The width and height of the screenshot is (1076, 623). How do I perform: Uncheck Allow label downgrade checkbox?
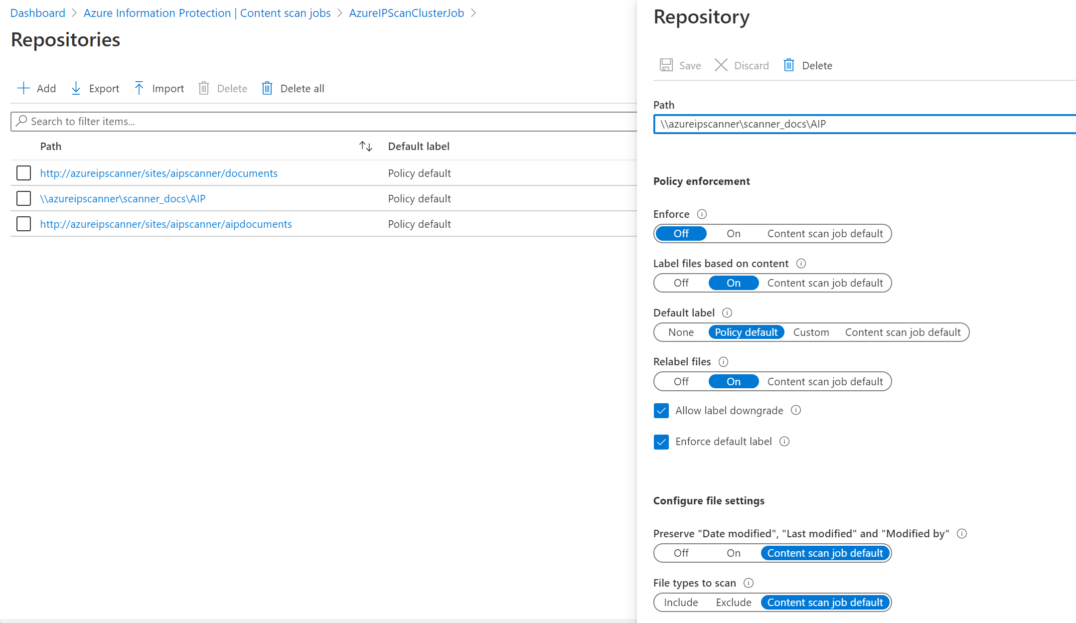tap(661, 411)
